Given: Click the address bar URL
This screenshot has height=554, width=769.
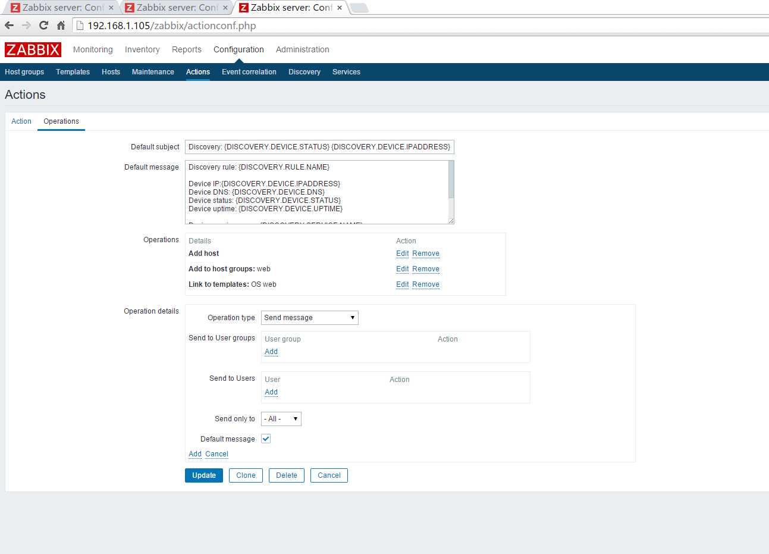Looking at the screenshot, I should (x=172, y=26).
